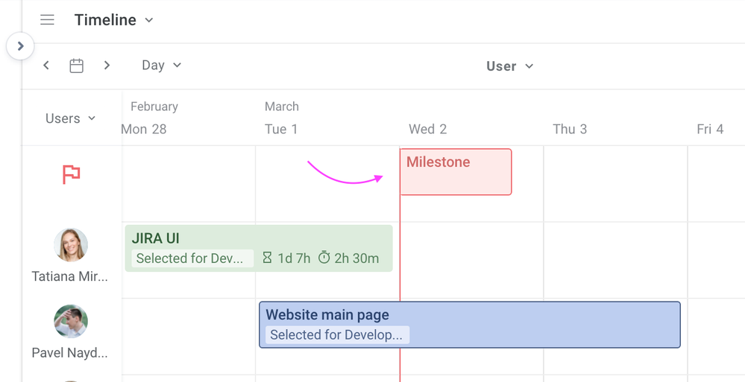Click the Mon 28 column header
745x382 pixels.
point(144,129)
